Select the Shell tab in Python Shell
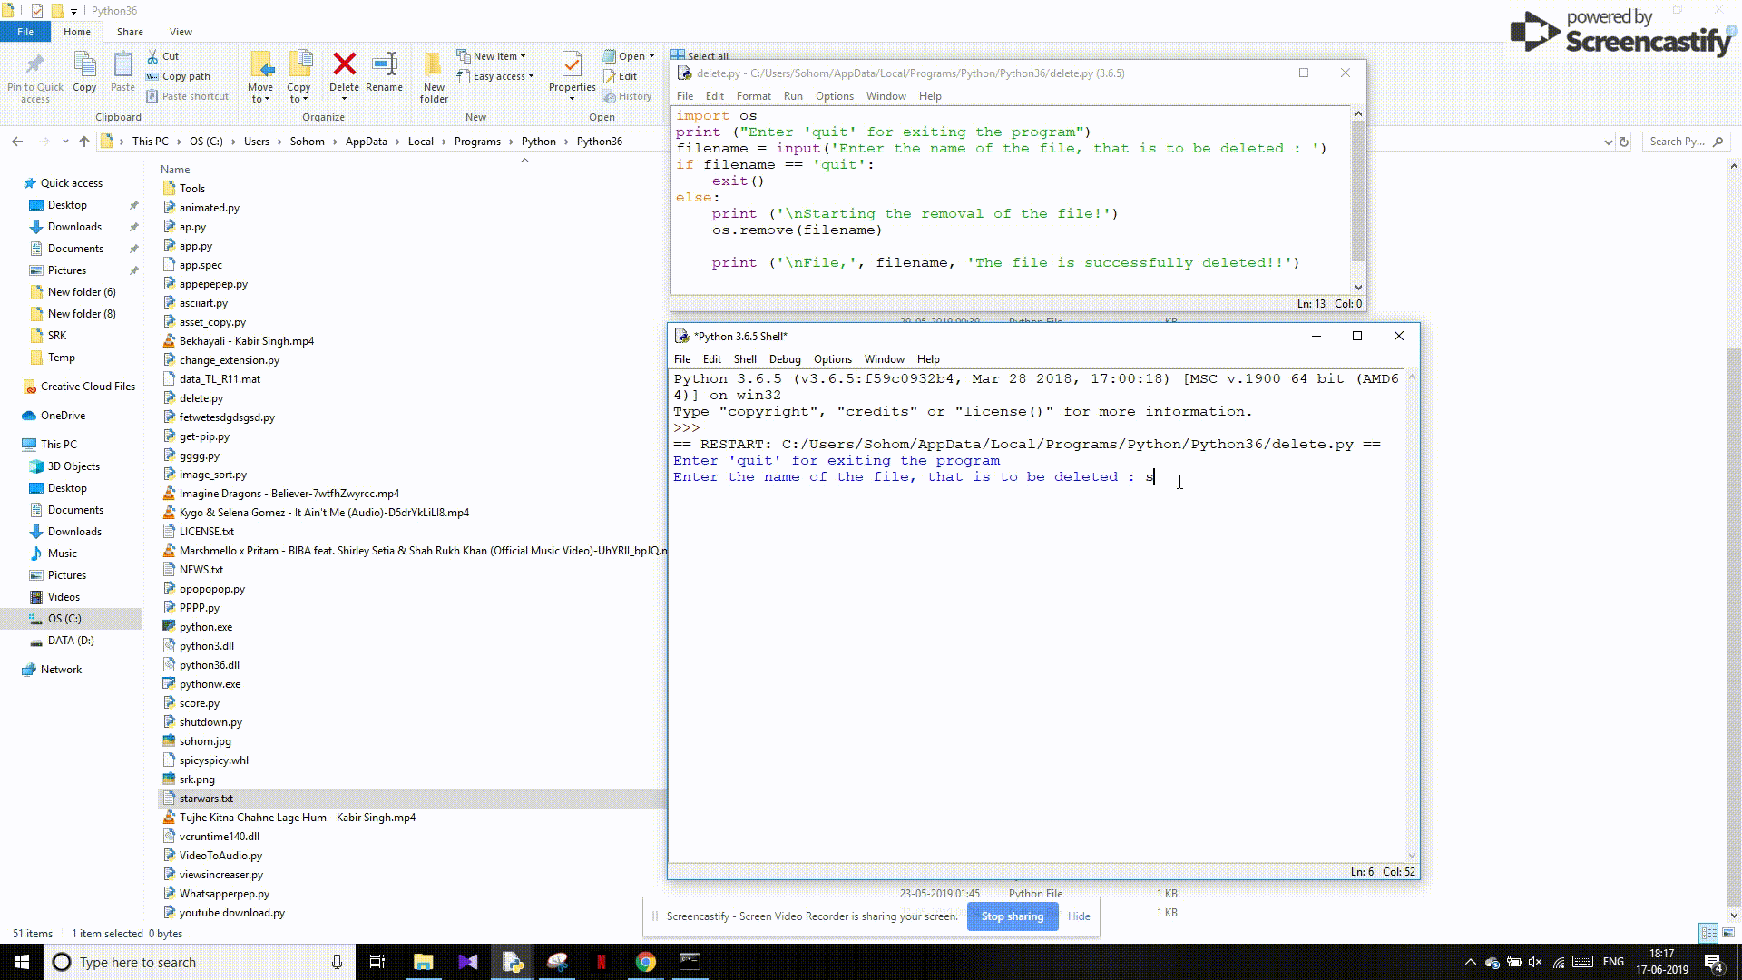The width and height of the screenshot is (1742, 980). tap(746, 358)
